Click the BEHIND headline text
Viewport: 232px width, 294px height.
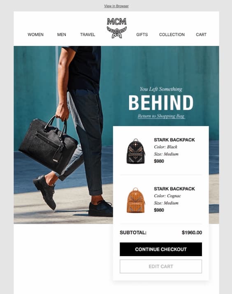161,102
